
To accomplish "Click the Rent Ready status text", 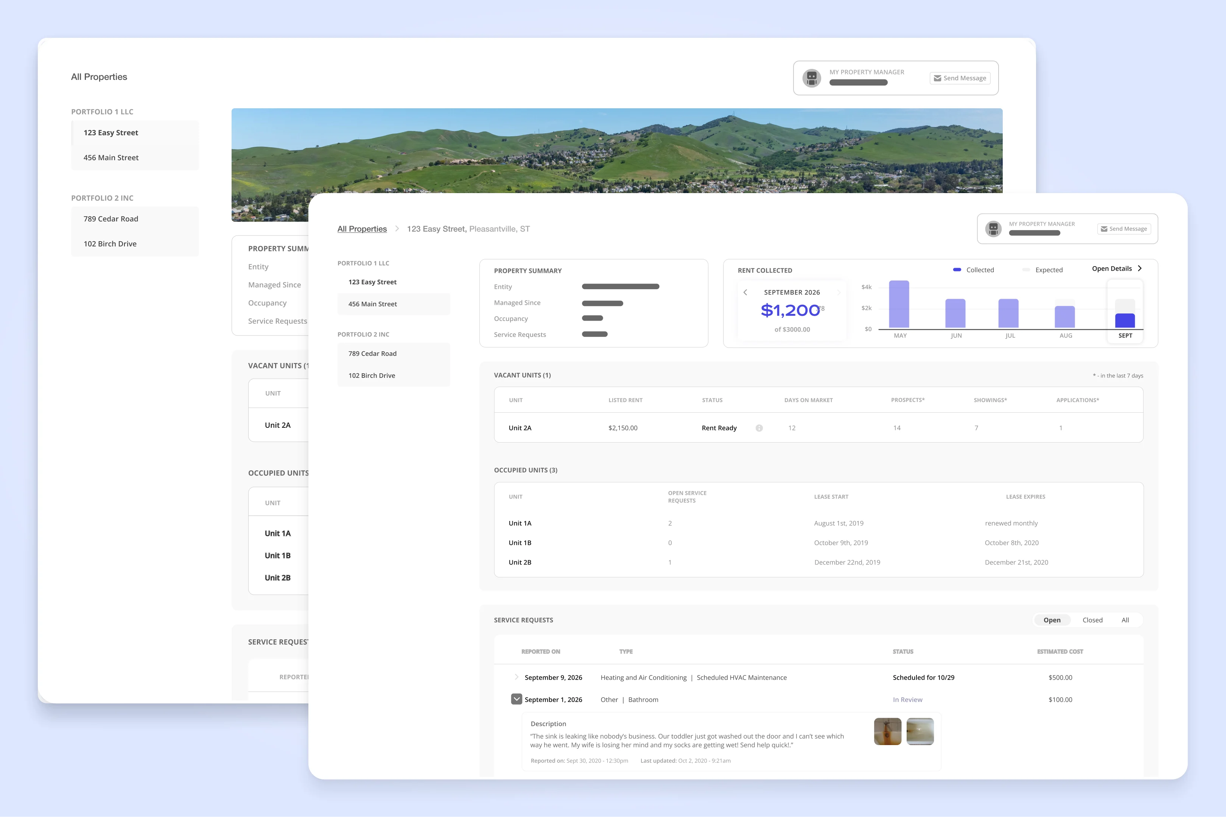I will pos(719,428).
